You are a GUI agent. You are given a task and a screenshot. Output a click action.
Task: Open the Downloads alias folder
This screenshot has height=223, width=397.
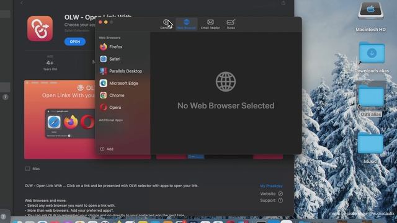[x=372, y=53]
